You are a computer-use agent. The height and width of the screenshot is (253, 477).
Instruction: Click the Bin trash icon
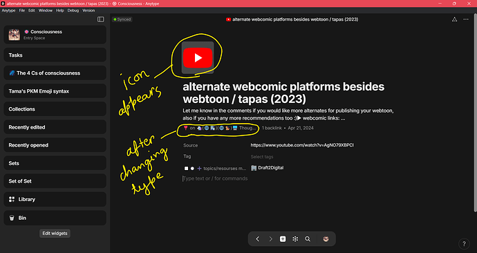12,218
